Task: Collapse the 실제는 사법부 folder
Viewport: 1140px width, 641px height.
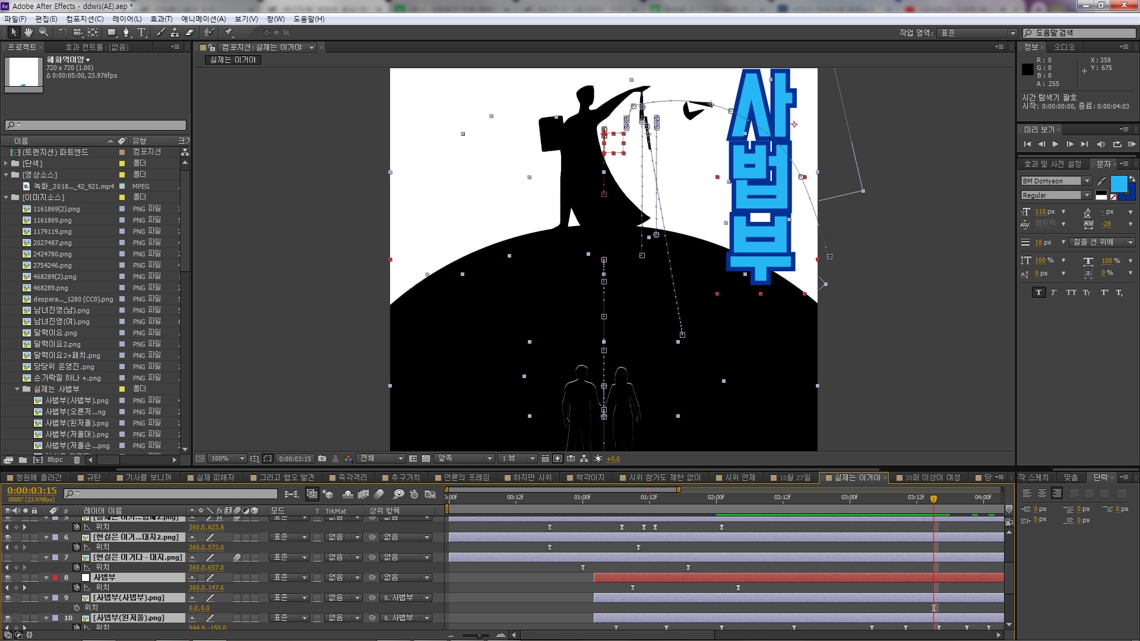Action: tap(18, 389)
